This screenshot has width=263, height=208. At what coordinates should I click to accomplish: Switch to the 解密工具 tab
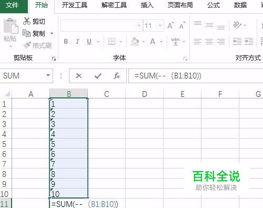click(114, 5)
